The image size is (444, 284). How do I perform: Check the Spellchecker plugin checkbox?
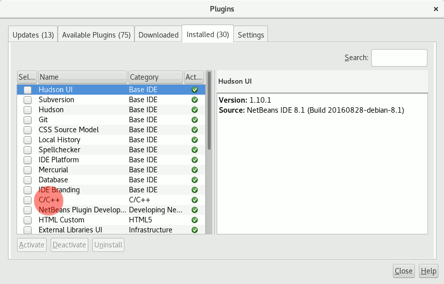click(28, 150)
